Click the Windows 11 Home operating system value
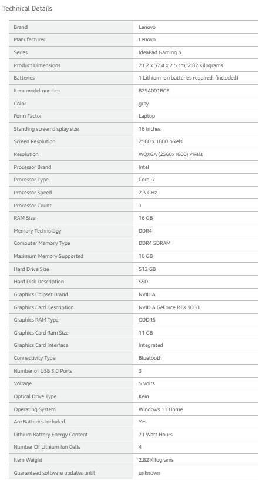Screen dimensions: 266x480 tap(160, 409)
